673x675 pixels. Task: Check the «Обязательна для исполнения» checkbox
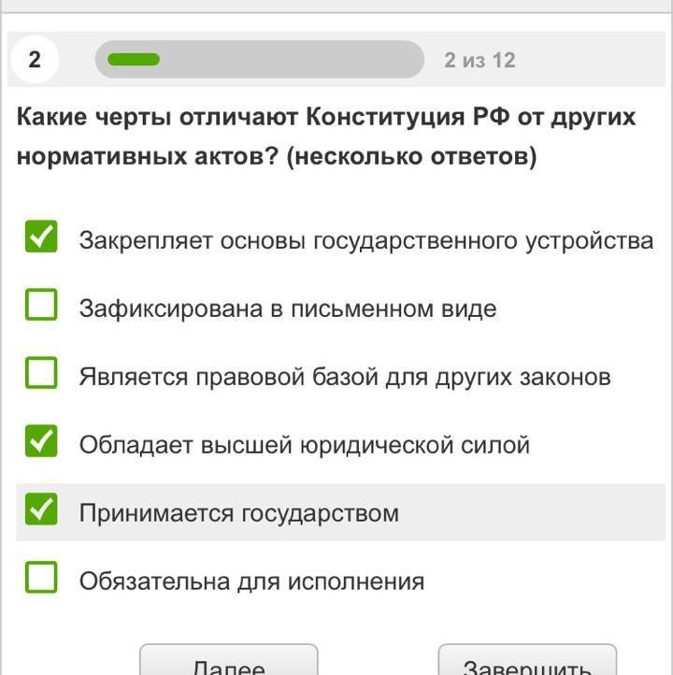coord(41,579)
